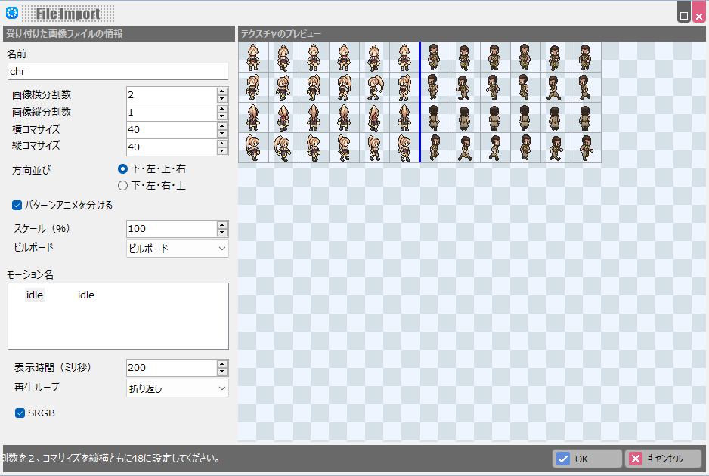The image size is (709, 476).
Task: Click the top-left blonde character sprite in preview
Action: click(x=253, y=57)
